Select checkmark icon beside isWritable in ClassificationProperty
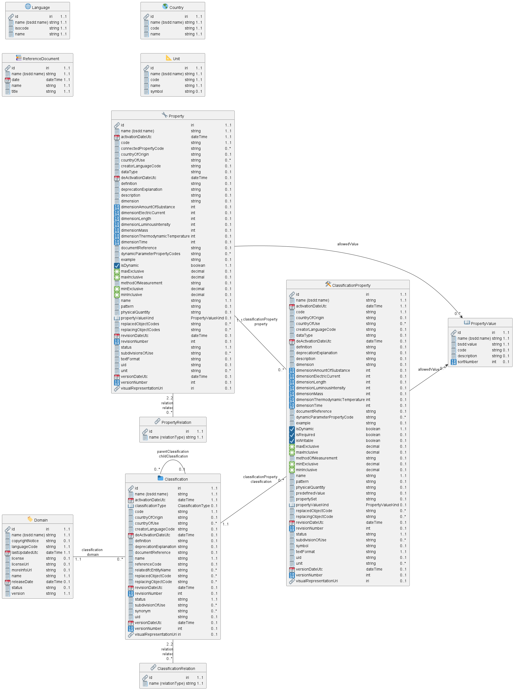514x690 pixels. (x=292, y=441)
